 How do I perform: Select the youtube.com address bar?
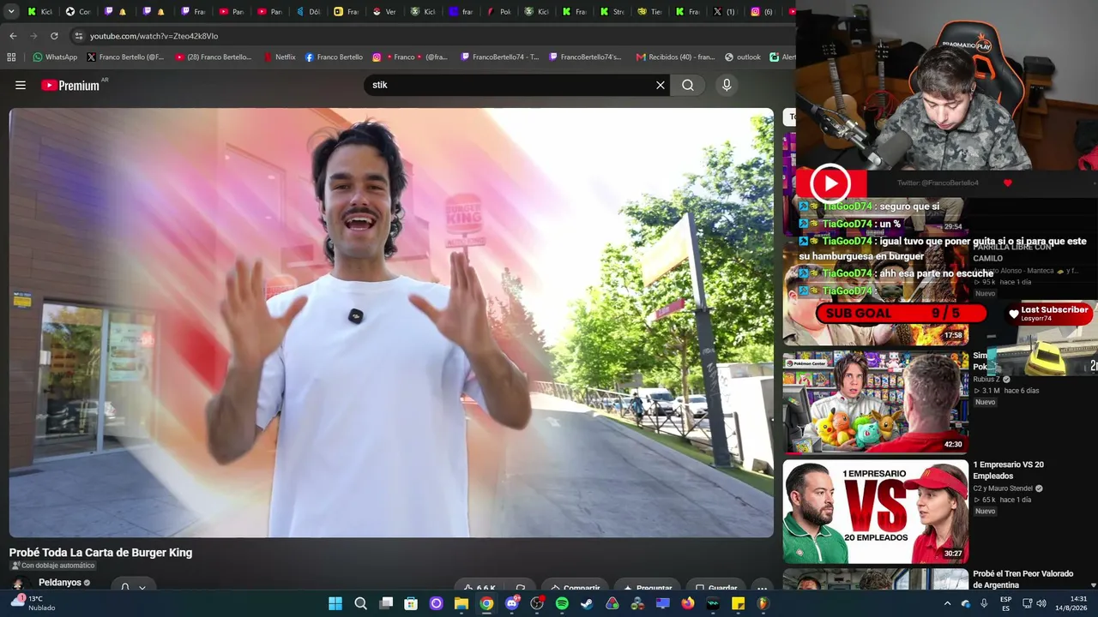pyautogui.click(x=429, y=36)
